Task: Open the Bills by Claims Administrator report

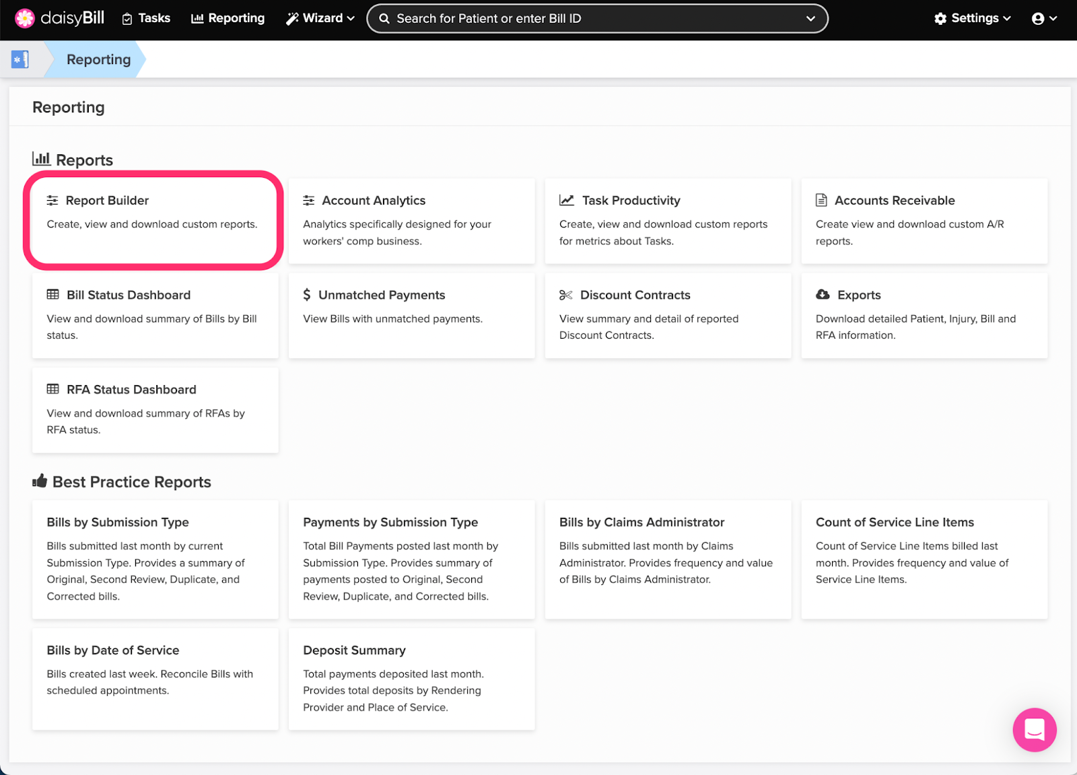Action: 641,522
